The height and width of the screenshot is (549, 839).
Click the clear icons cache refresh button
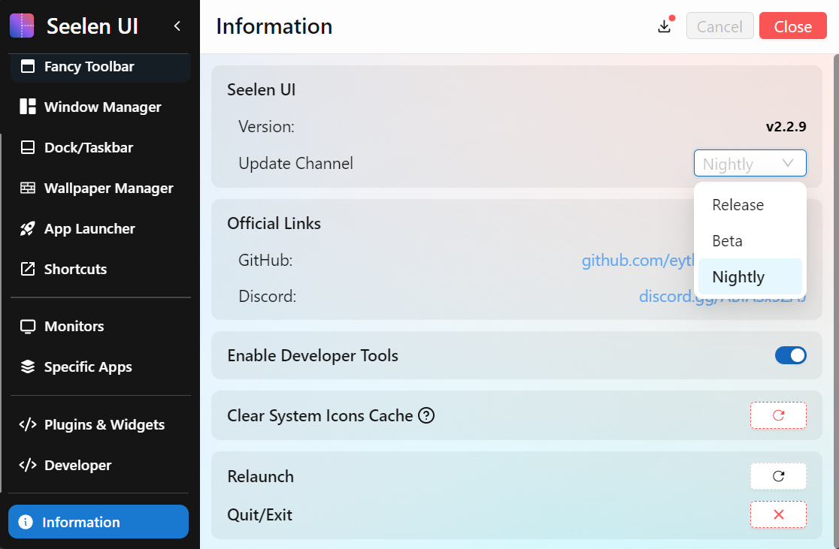[x=778, y=415]
